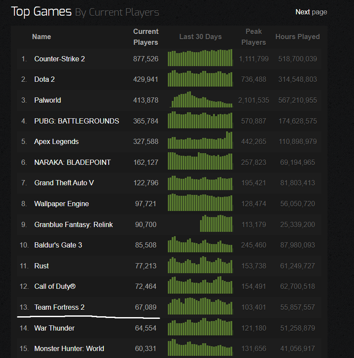The height and width of the screenshot is (358, 354).
Task: Select peak players value 2,101,535
Action: point(254,100)
